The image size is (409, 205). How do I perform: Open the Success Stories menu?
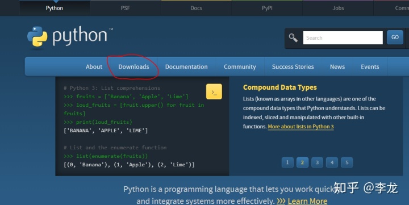pos(293,67)
